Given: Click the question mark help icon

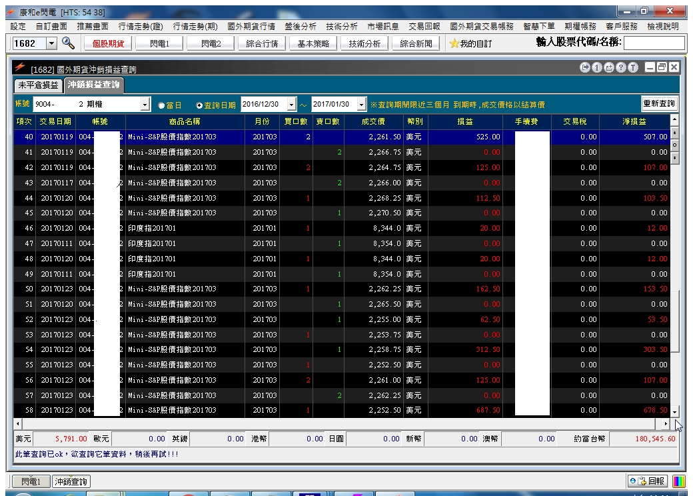Looking at the screenshot, I should click(621, 67).
